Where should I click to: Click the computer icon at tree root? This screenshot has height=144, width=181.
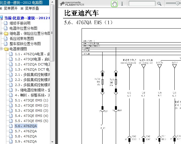click(1, 18)
